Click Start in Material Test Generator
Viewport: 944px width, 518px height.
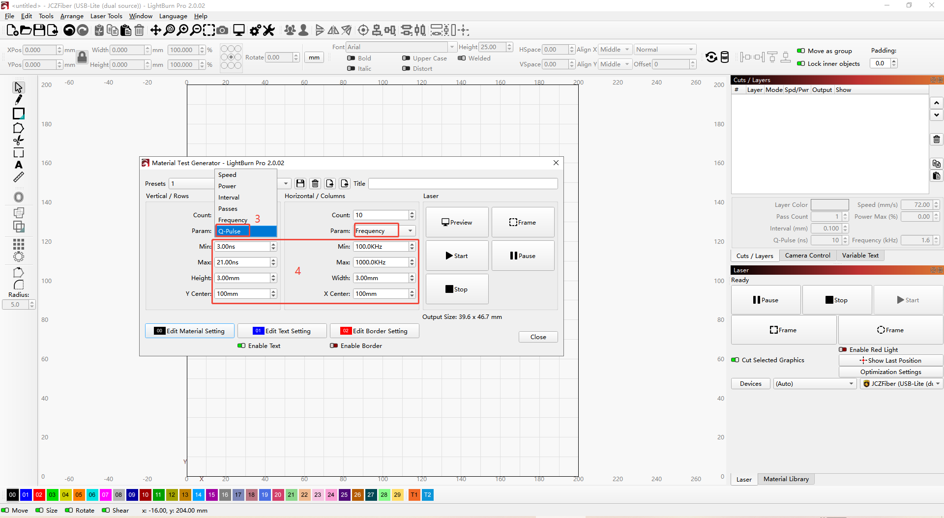457,256
